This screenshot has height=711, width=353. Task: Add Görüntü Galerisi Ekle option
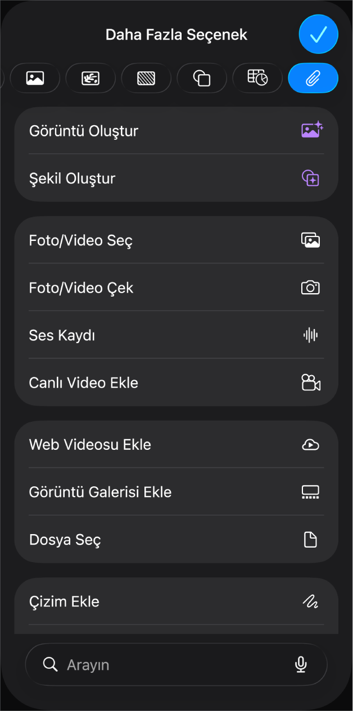pos(176,492)
